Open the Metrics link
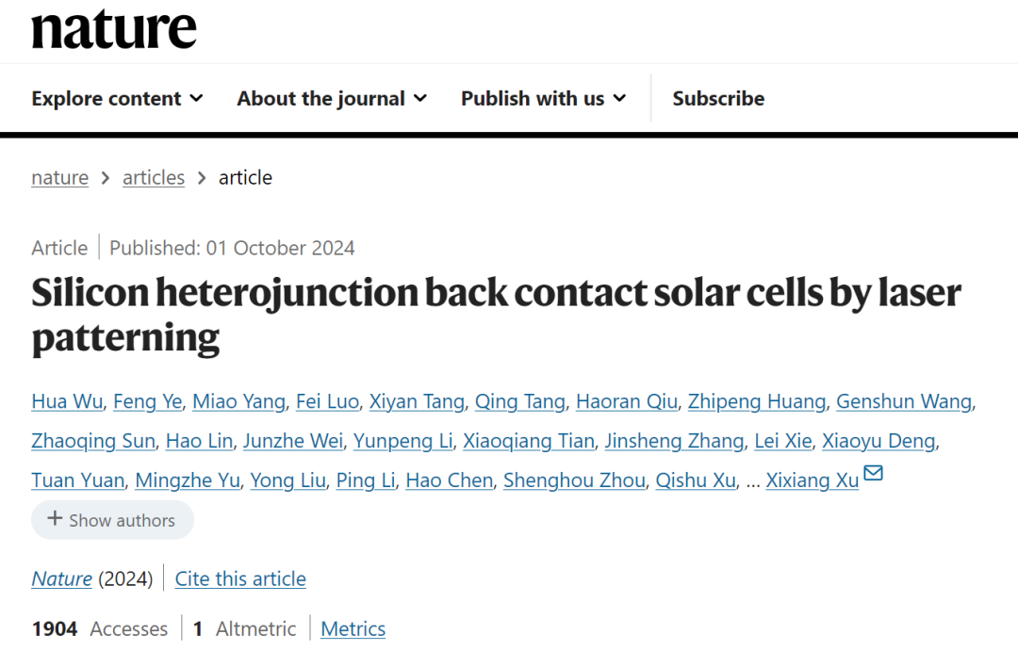The image size is (1018, 651). pos(353,629)
